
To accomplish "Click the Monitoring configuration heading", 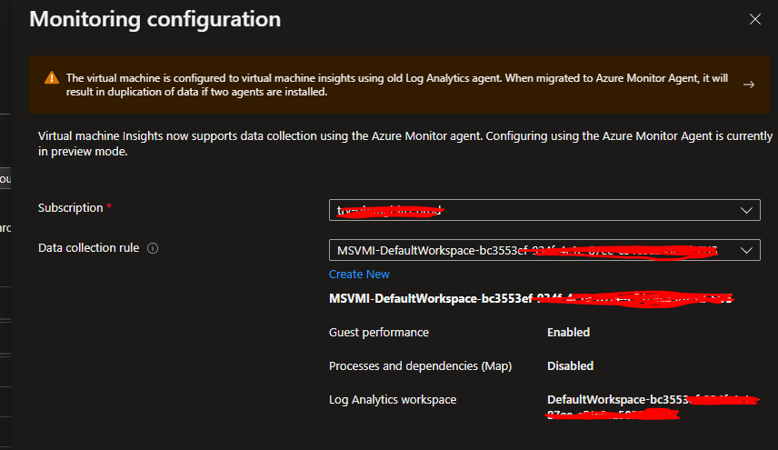I will coord(155,19).
